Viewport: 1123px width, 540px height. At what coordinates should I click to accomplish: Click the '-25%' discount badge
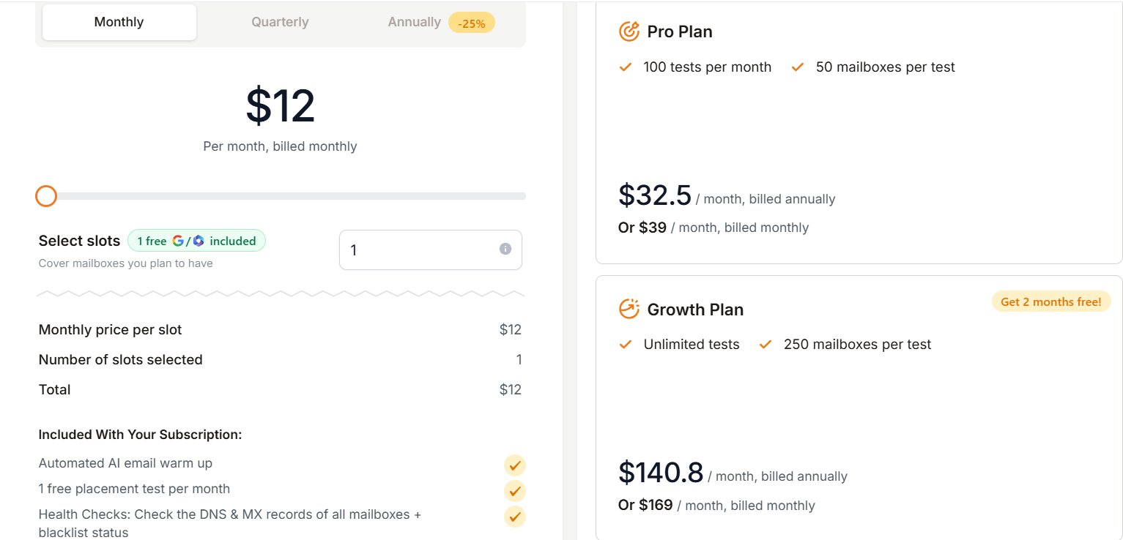coord(471,23)
